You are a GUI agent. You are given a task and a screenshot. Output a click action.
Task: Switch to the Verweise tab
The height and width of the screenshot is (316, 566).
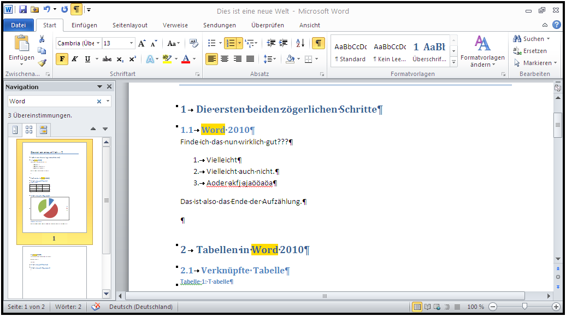coord(175,25)
